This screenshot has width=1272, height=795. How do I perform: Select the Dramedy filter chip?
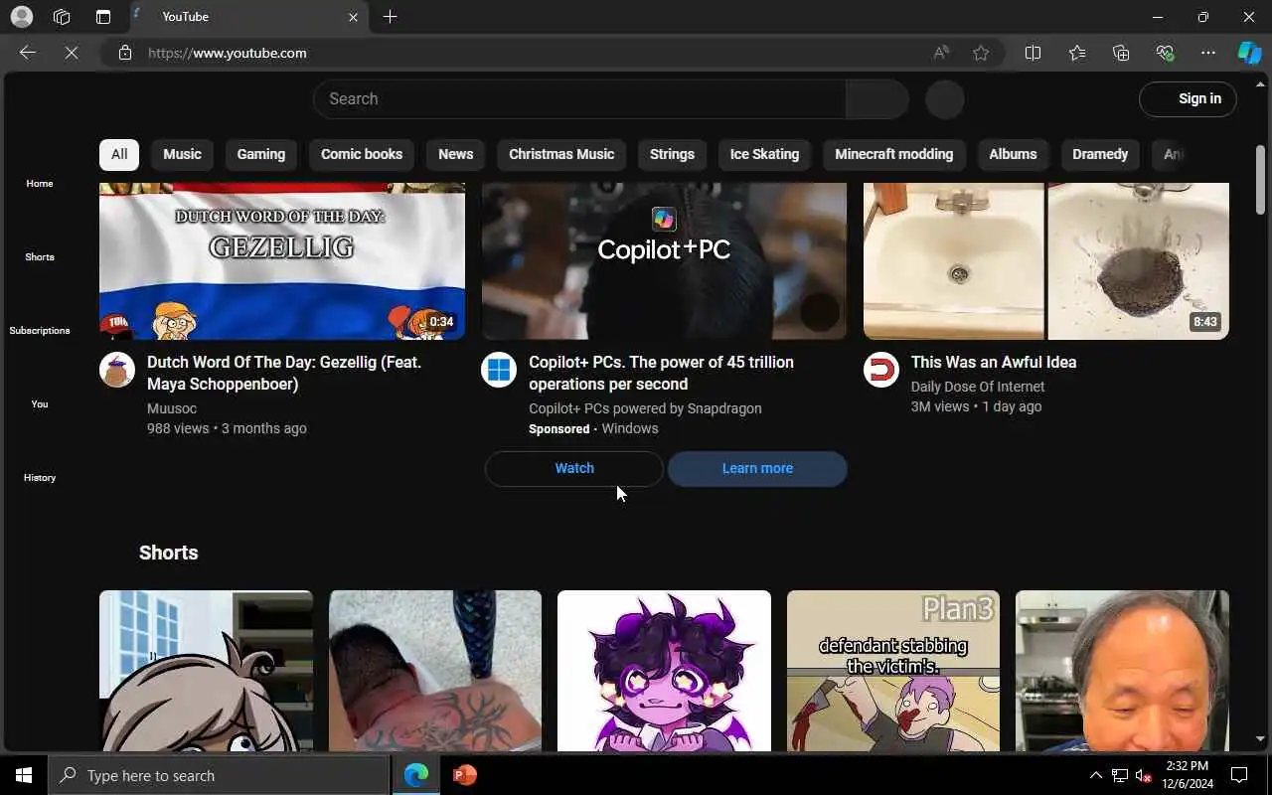point(1100,154)
